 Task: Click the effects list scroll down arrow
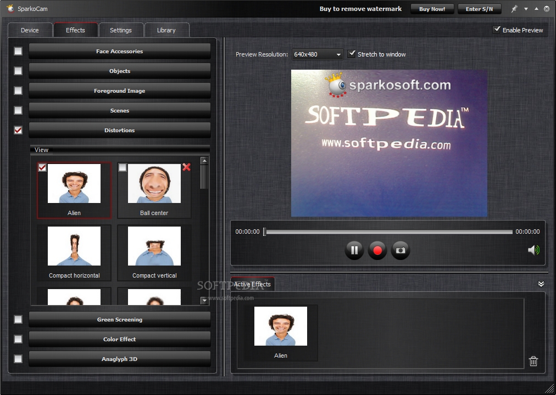[204, 301]
